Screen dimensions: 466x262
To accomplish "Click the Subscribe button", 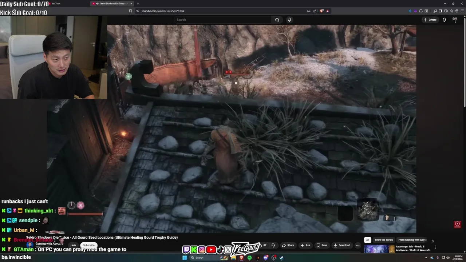I will [x=88, y=245].
